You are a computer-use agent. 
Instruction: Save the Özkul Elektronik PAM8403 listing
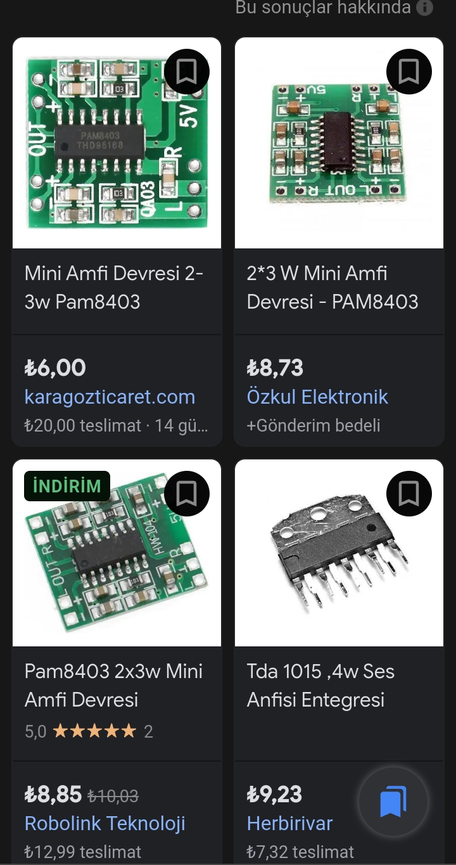click(408, 72)
